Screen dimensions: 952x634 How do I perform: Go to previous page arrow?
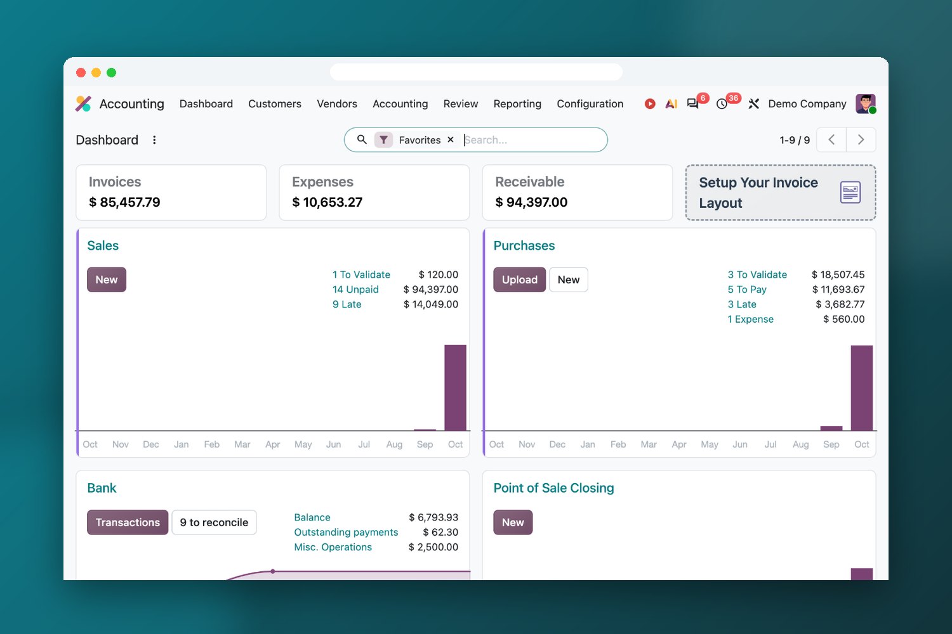(x=831, y=139)
